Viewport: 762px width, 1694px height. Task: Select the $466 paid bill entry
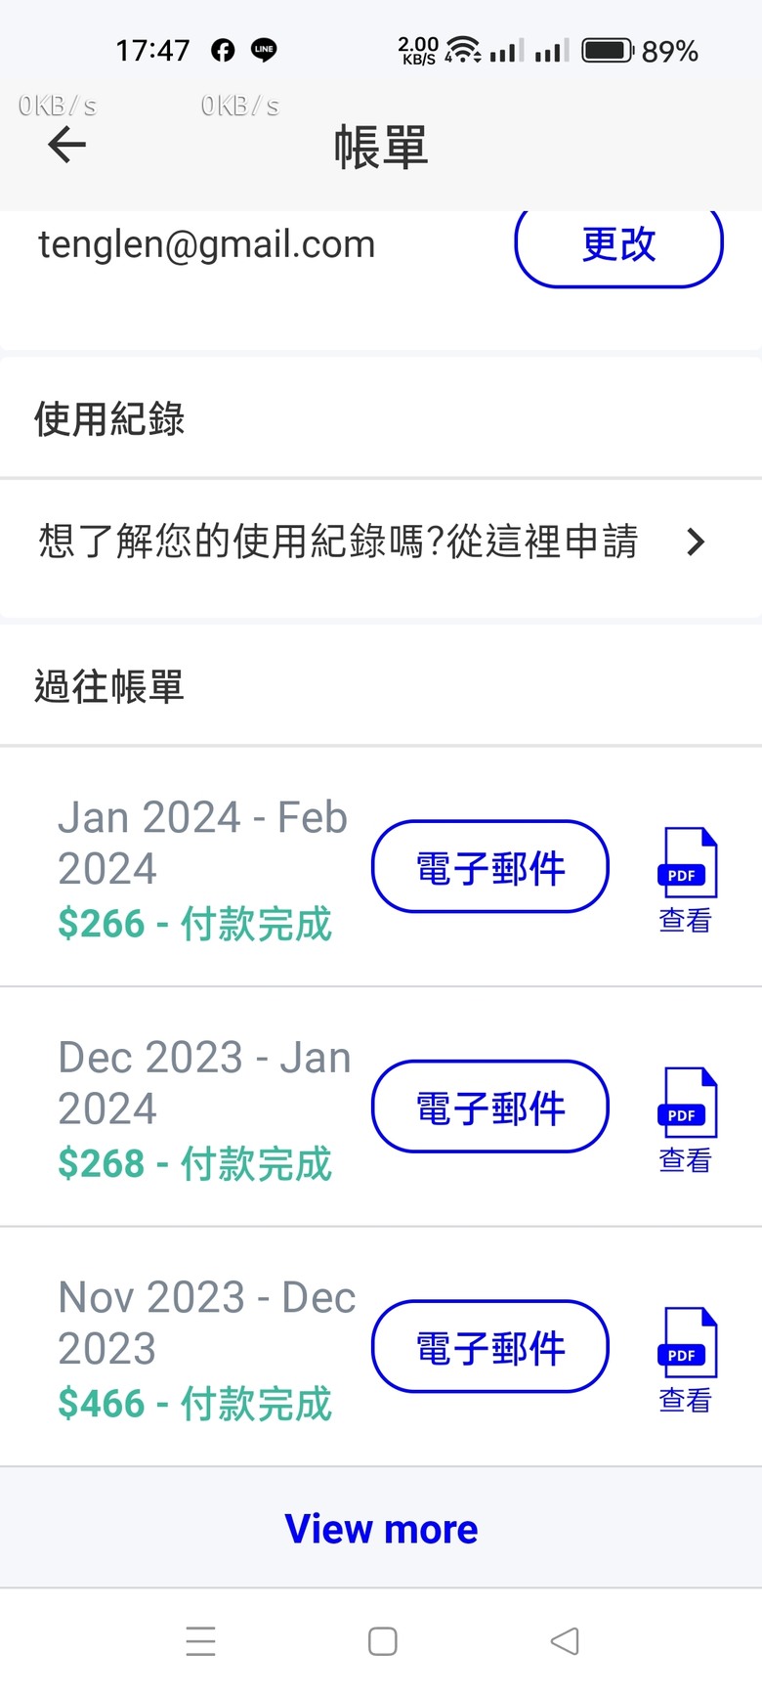(x=195, y=1403)
